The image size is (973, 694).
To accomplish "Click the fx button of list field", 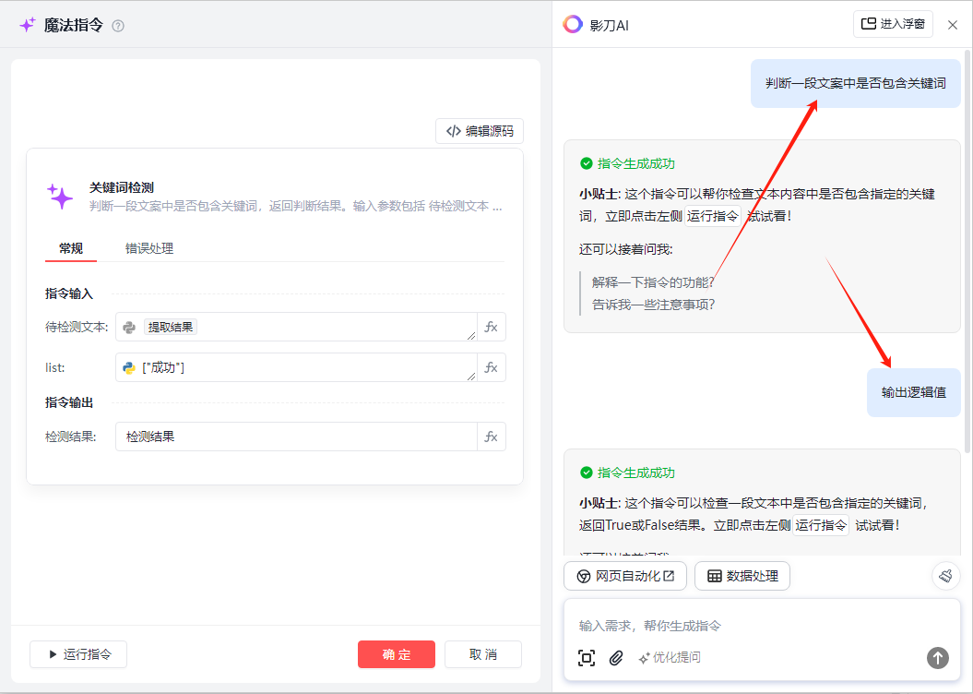I will [491, 367].
